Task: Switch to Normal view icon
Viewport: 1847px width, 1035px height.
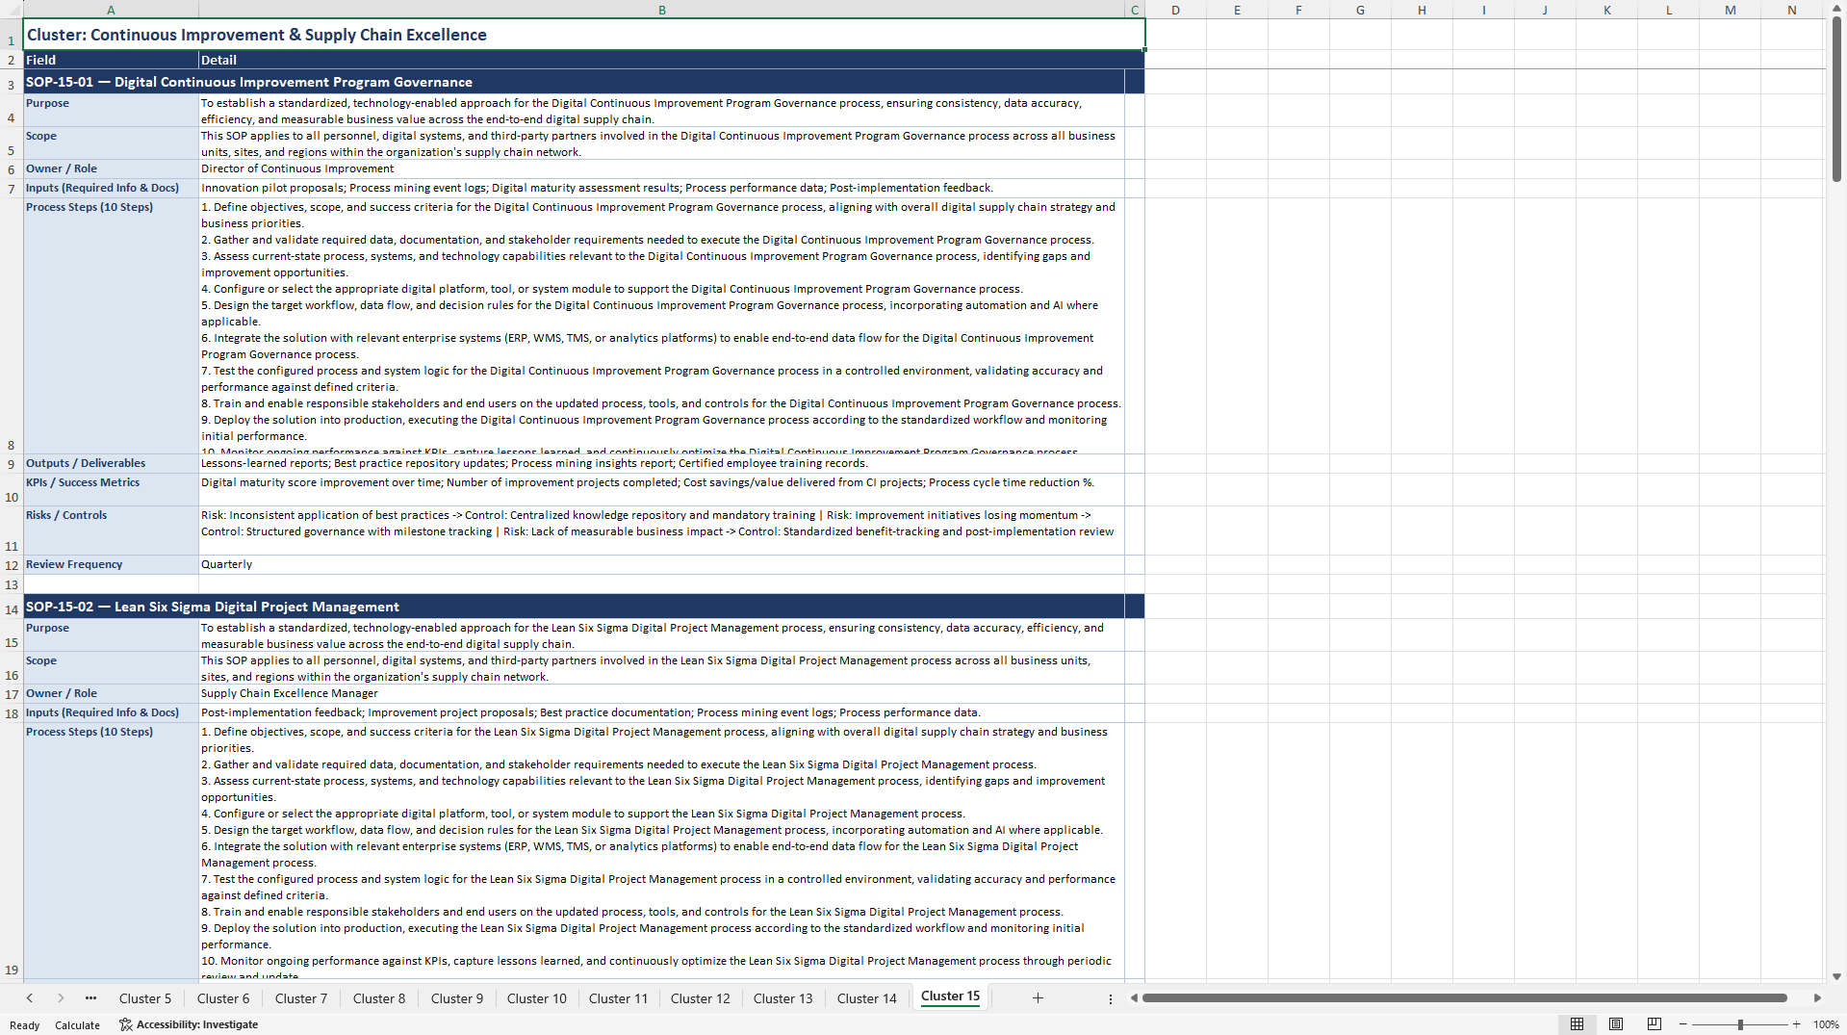Action: tap(1577, 1024)
